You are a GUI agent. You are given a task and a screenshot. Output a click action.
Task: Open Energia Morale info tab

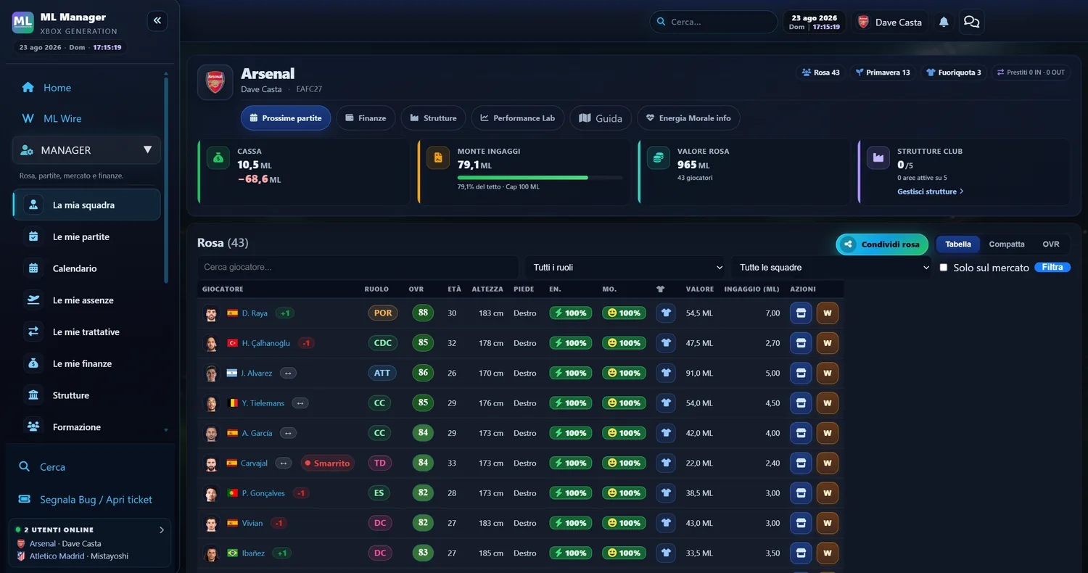click(688, 118)
